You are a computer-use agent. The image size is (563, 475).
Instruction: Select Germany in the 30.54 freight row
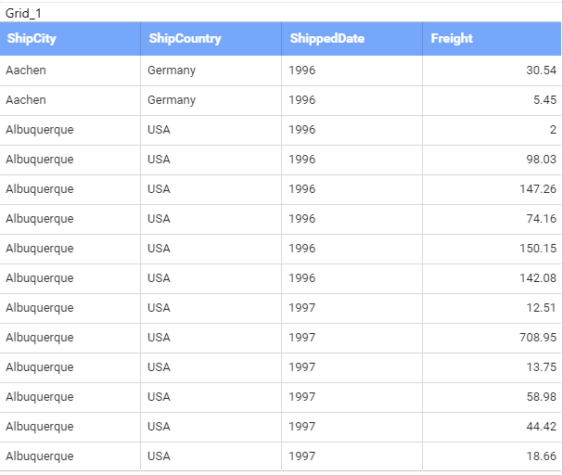coord(172,71)
